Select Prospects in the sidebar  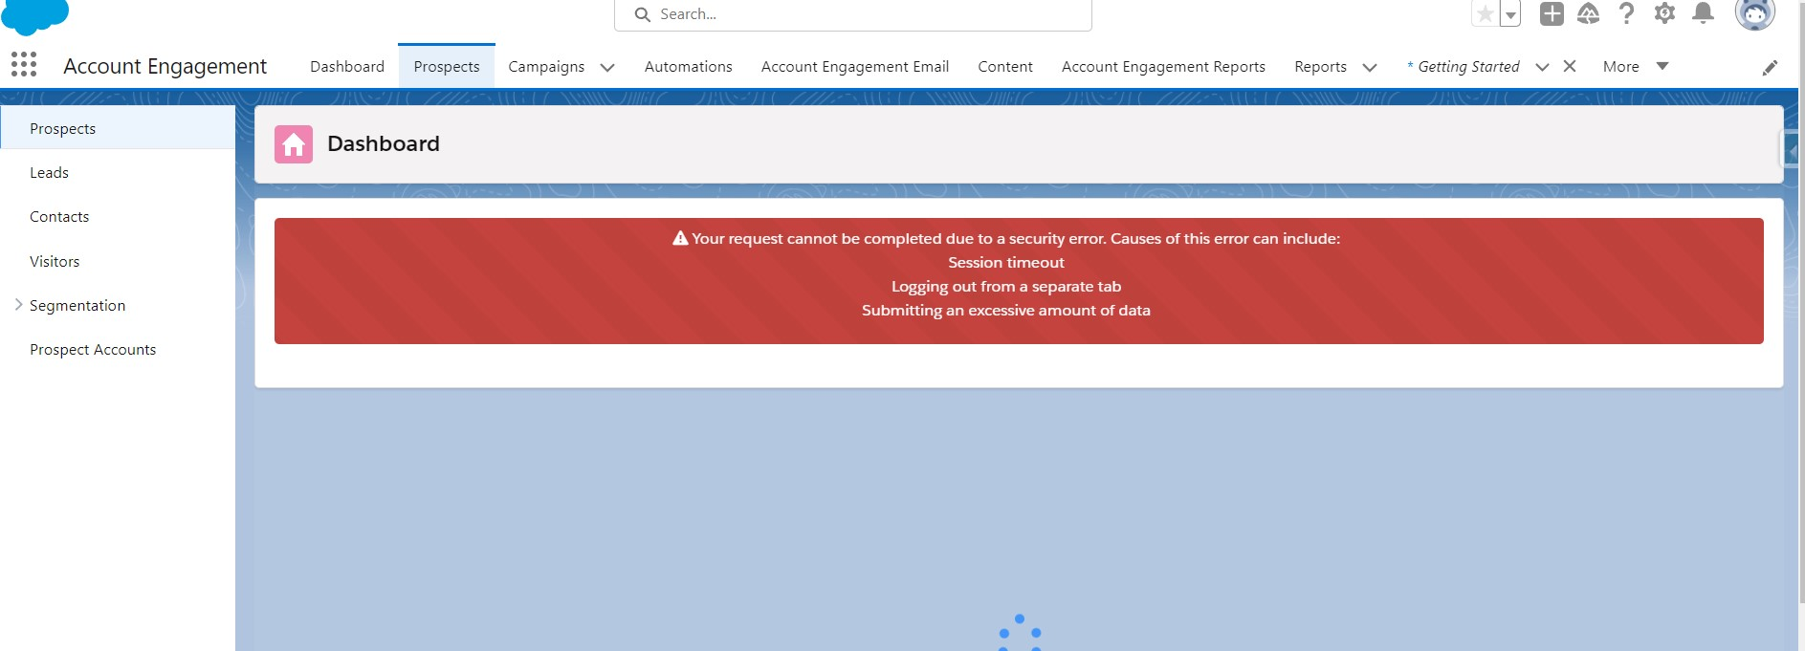pyautogui.click(x=118, y=128)
